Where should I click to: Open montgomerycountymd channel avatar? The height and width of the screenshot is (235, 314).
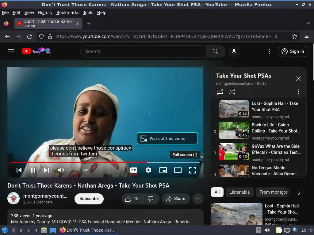tap(13, 198)
